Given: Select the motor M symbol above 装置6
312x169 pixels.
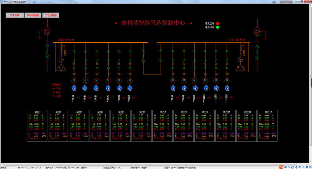Looking at the screenshot, I should [130, 80].
